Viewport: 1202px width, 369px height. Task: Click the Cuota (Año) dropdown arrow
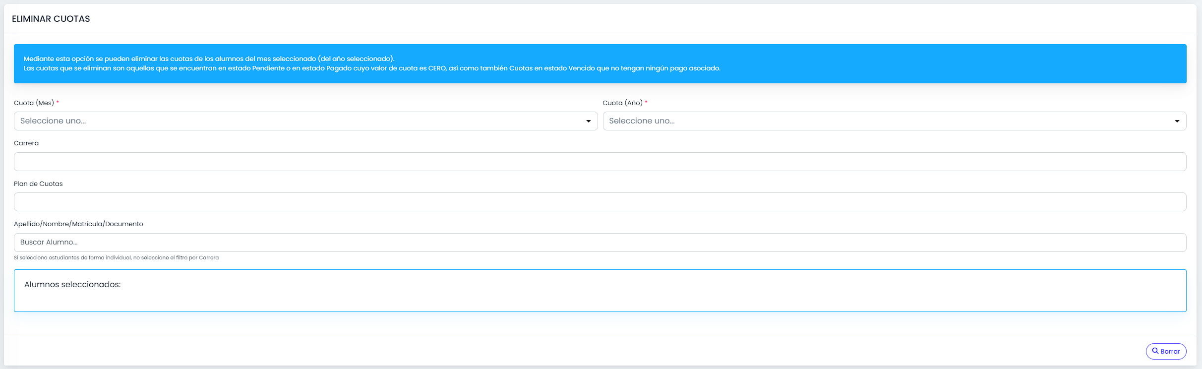click(1177, 121)
